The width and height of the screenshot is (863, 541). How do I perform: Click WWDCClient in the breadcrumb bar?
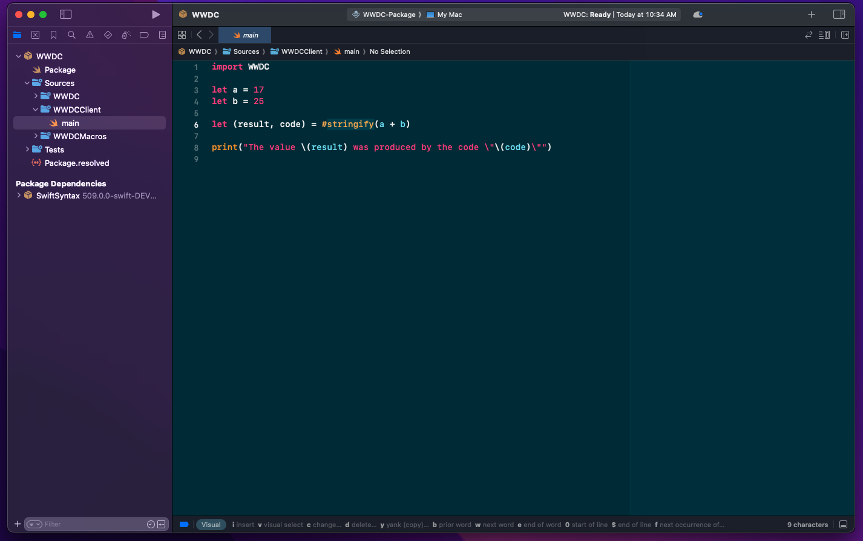(297, 51)
